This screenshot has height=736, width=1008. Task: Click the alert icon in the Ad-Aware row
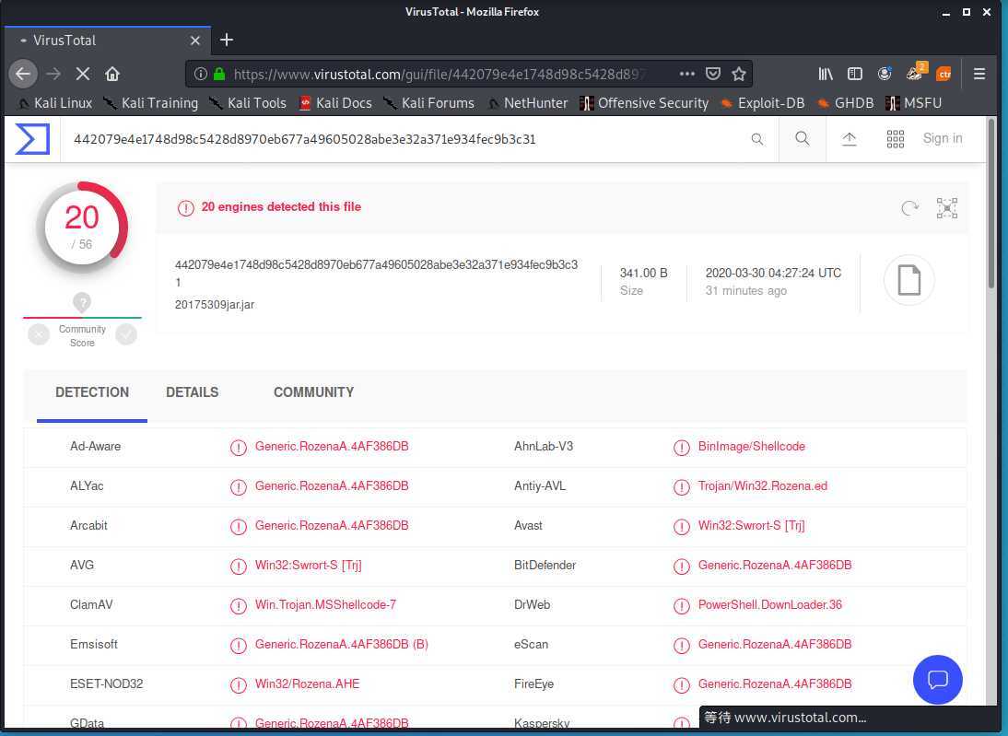(239, 448)
